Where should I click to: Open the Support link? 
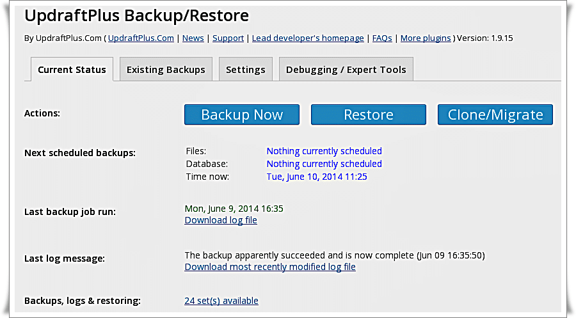tap(228, 38)
